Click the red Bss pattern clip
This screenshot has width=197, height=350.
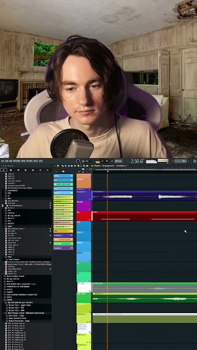tap(145, 216)
